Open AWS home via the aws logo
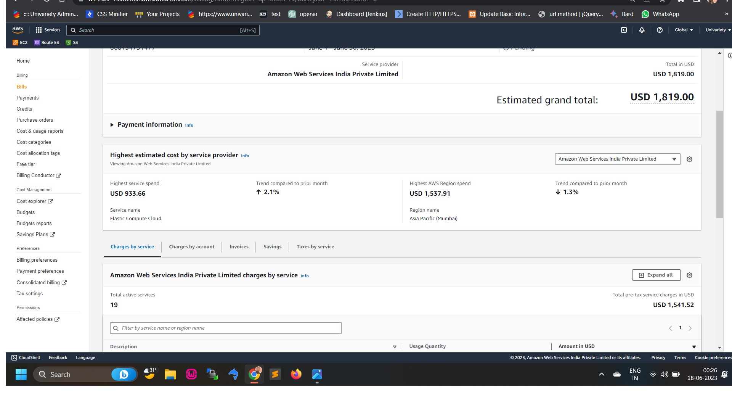Viewport: 732px width, 412px height. [18, 30]
